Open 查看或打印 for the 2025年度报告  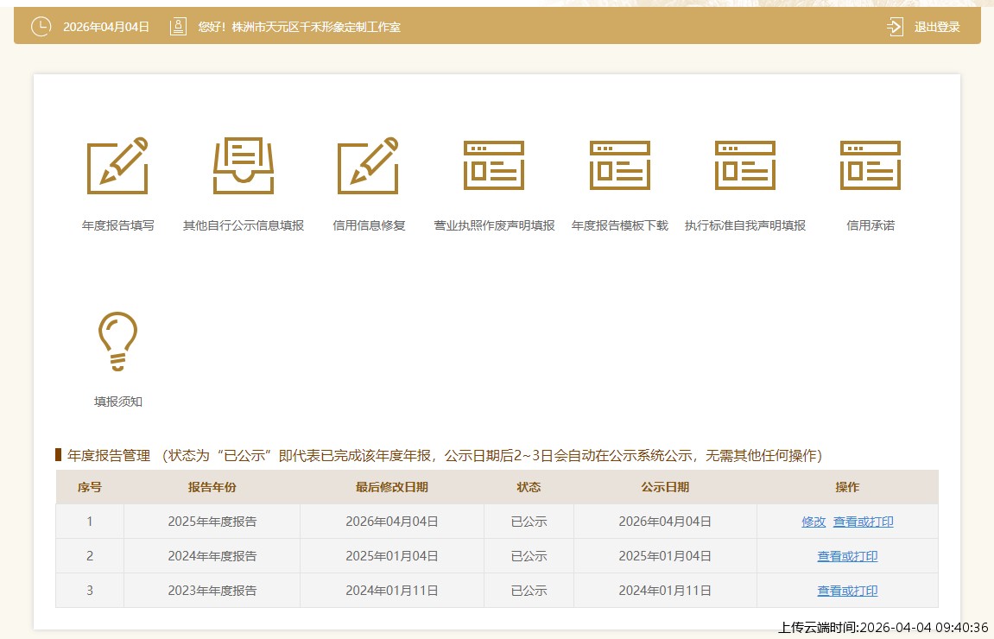coord(863,522)
